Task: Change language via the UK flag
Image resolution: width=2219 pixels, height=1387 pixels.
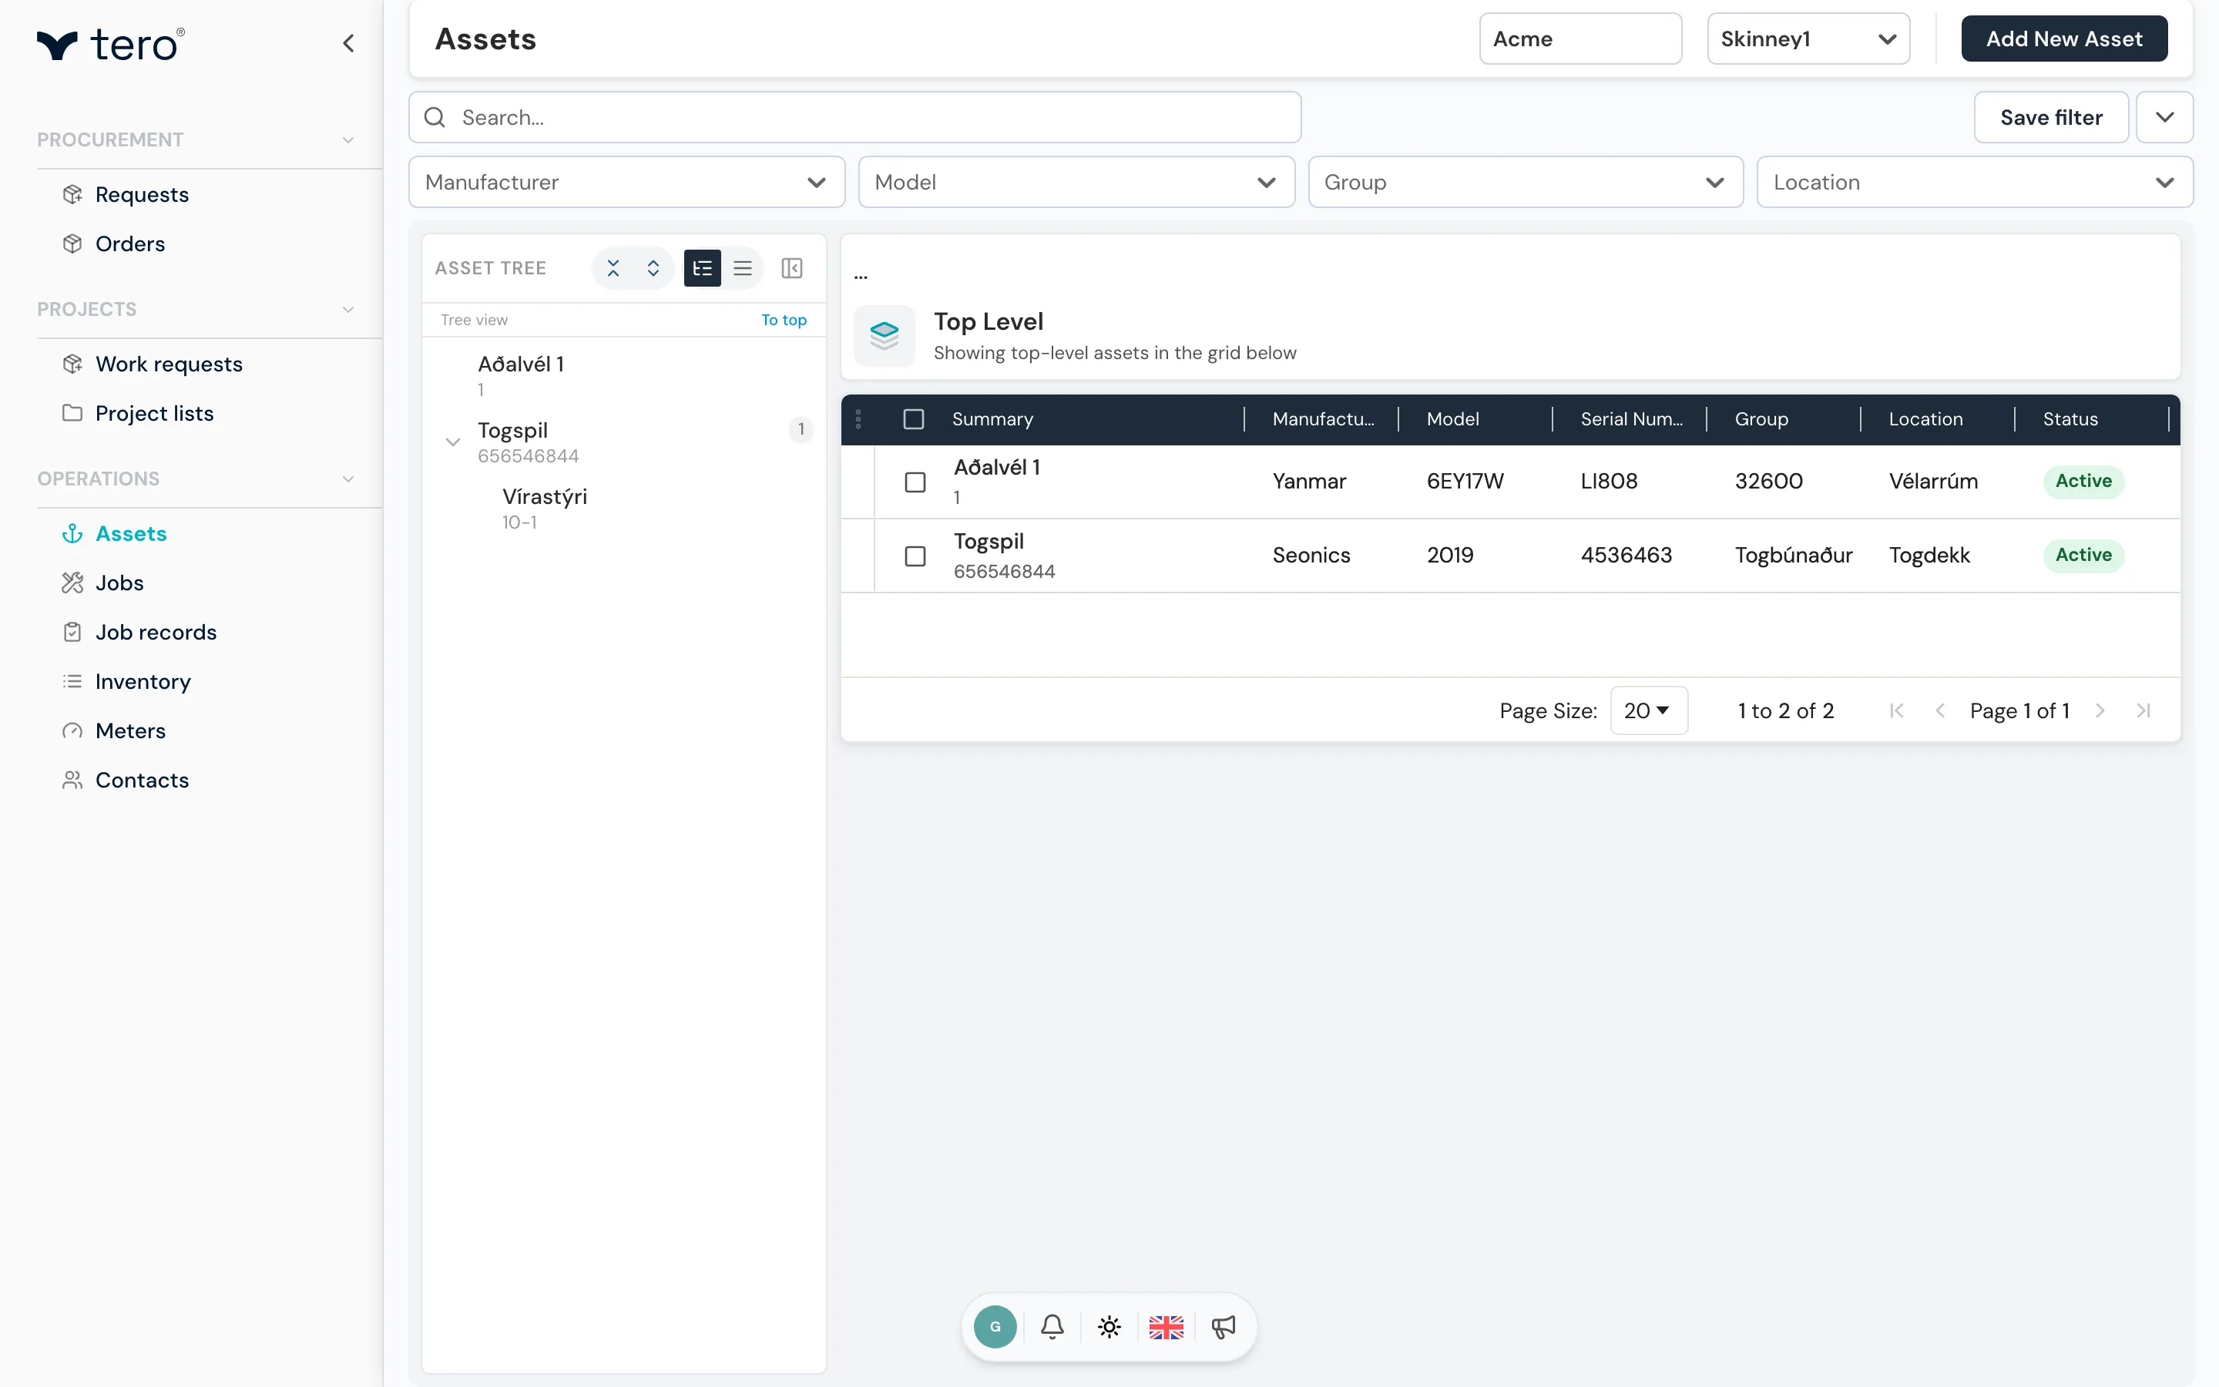Action: tap(1167, 1326)
